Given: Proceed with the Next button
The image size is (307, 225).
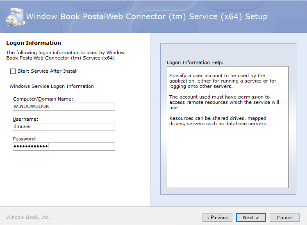Looking at the screenshot, I should 251,218.
